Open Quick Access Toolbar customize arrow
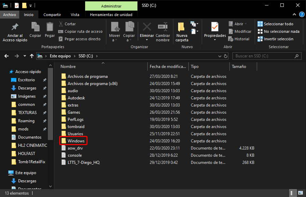The width and height of the screenshot is (306, 197). (x=31, y=6)
